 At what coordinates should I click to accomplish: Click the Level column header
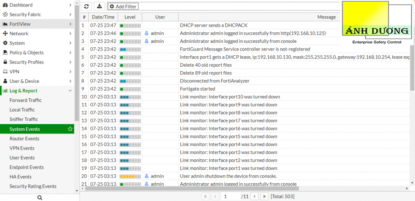[130, 17]
